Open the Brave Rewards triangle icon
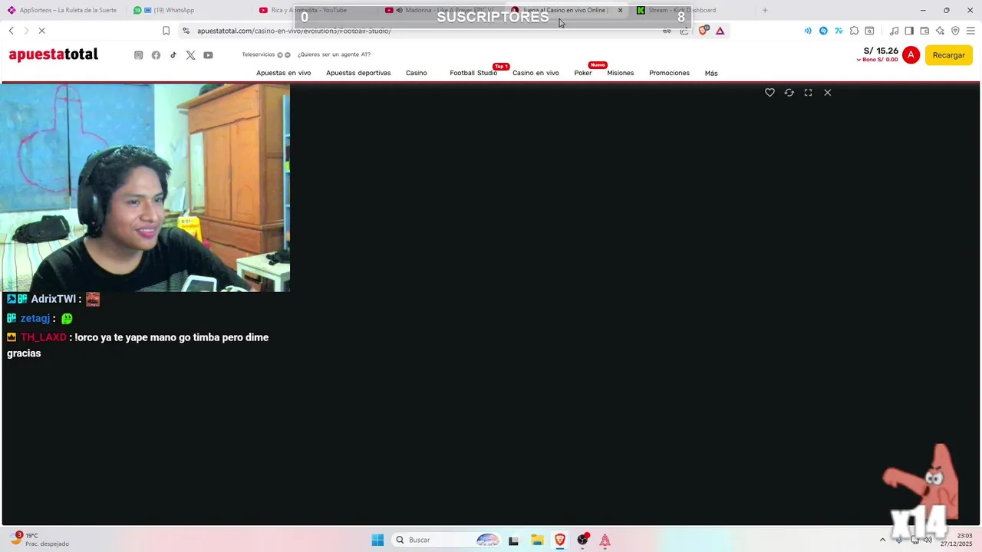Screen dimensions: 982x552 [720, 31]
